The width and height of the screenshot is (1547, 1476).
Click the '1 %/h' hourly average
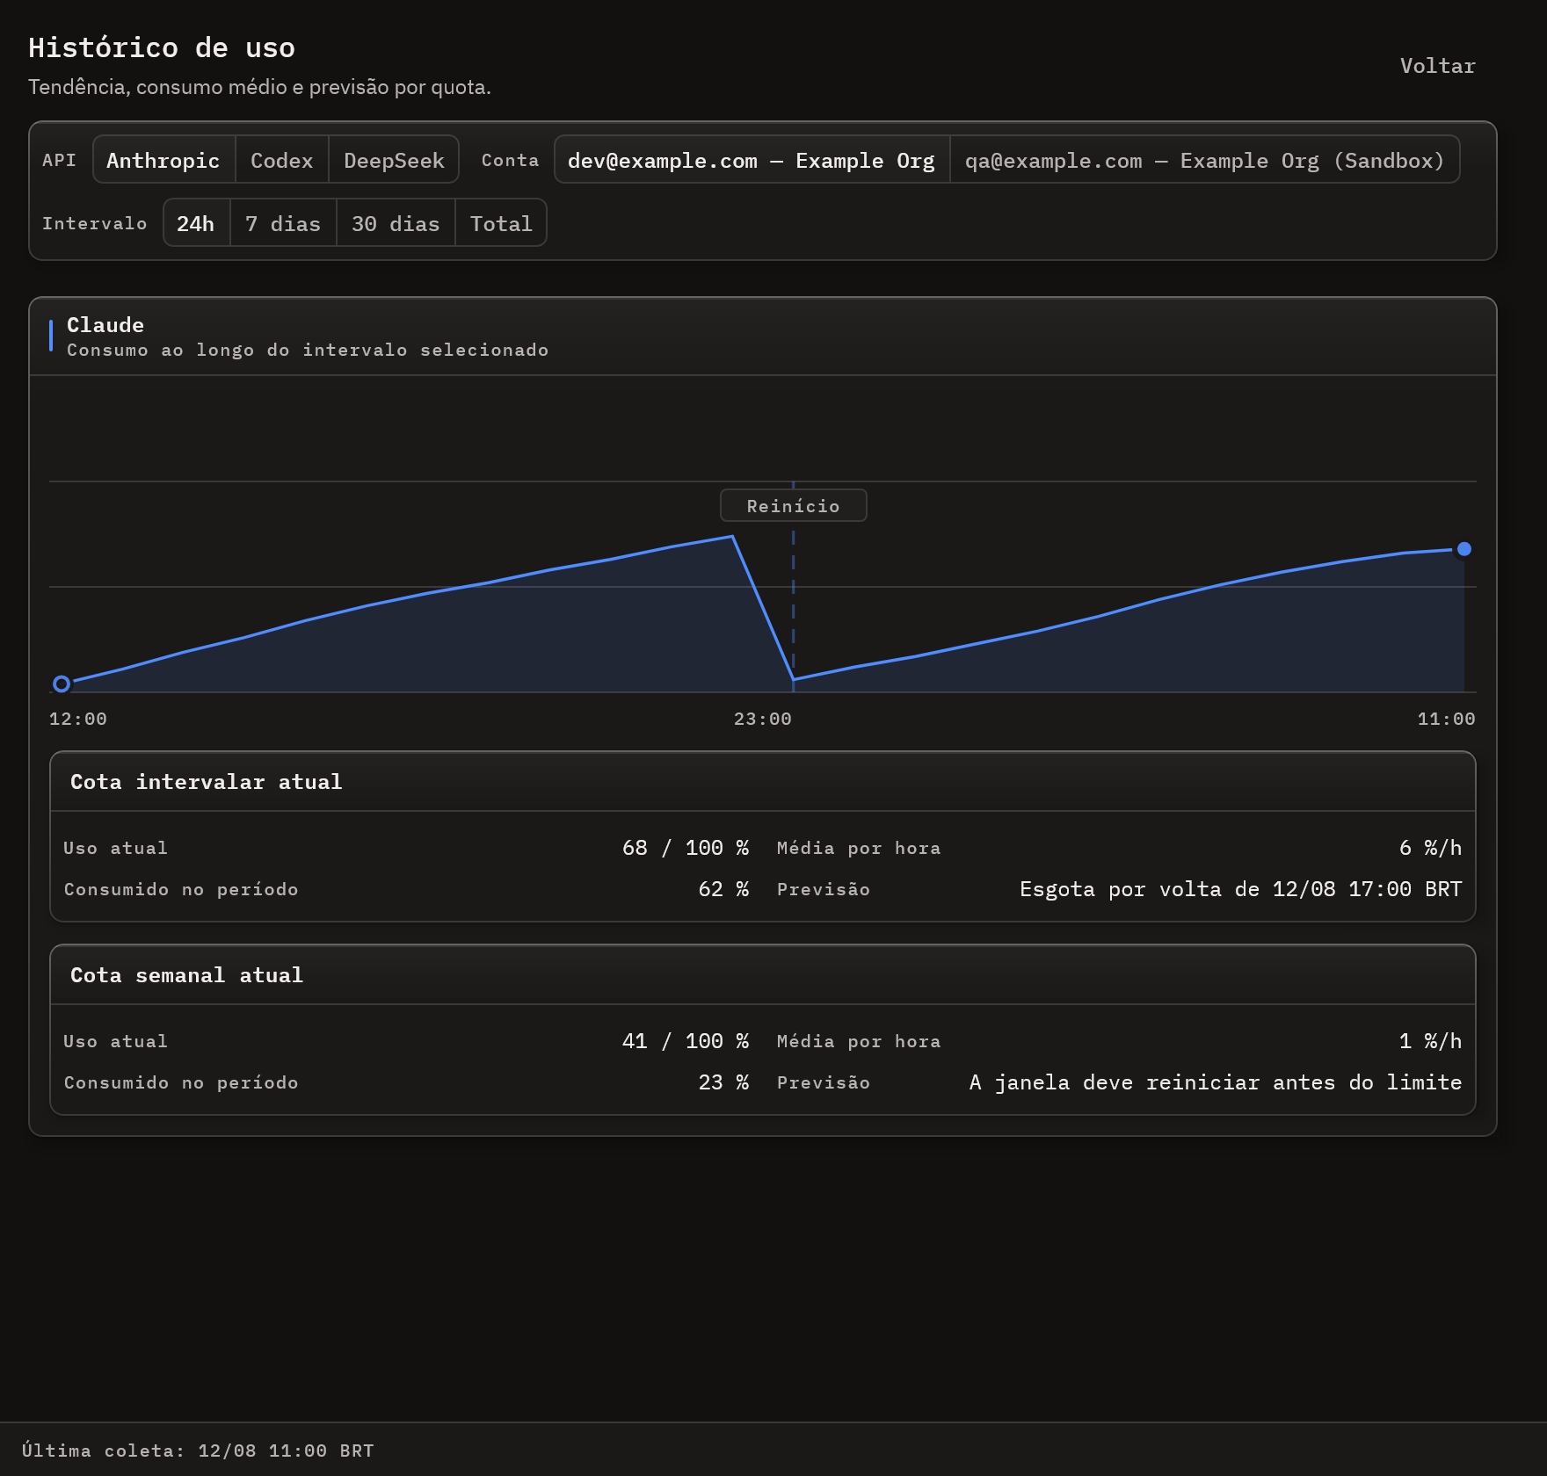click(x=1431, y=1041)
